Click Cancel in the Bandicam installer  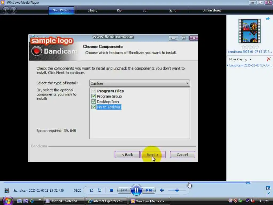click(x=182, y=155)
